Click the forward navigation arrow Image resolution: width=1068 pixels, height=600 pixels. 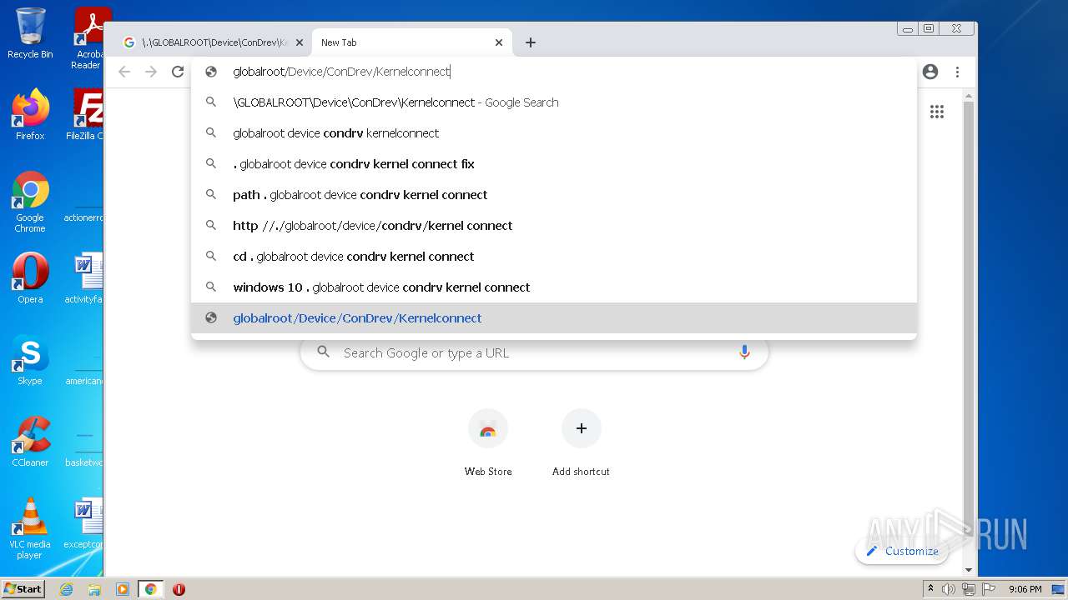pos(151,72)
